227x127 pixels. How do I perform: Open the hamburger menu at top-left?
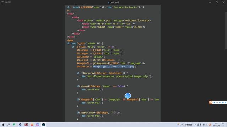[2, 2]
